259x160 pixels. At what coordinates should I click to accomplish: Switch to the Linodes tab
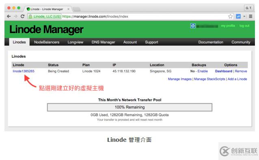pyautogui.click(x=19, y=42)
